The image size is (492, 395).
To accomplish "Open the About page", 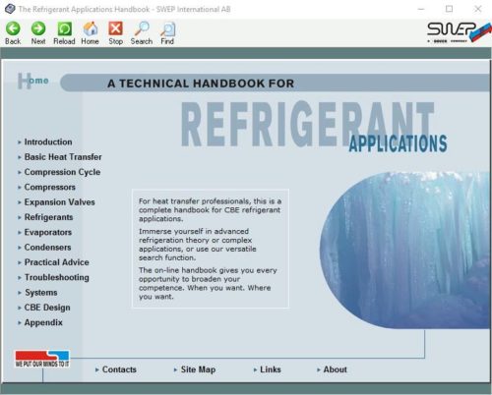I will [x=335, y=369].
